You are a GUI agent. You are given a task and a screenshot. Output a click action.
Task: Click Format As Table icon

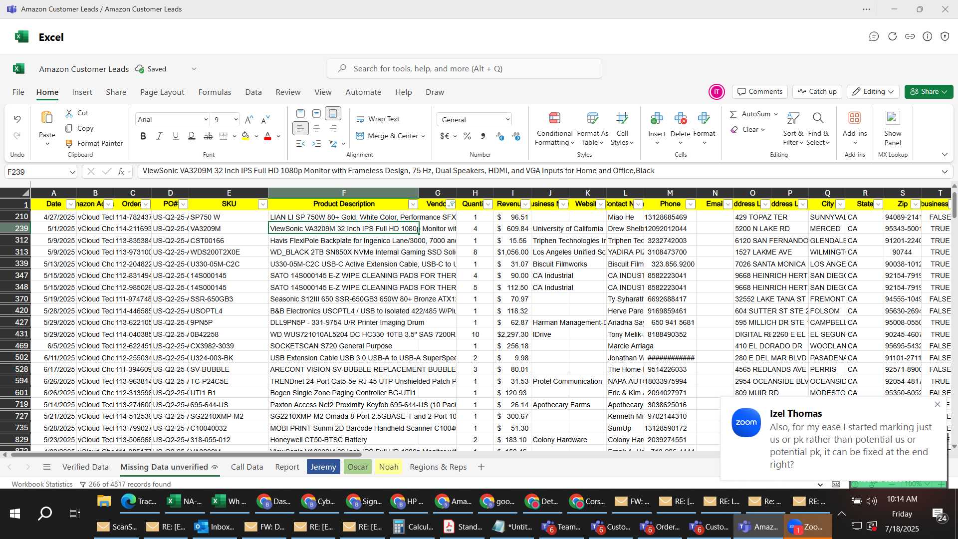pos(592,118)
